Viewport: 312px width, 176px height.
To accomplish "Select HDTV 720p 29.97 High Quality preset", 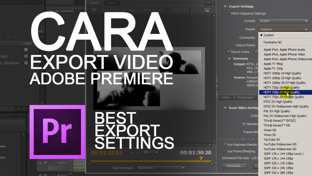I will 285,97.
